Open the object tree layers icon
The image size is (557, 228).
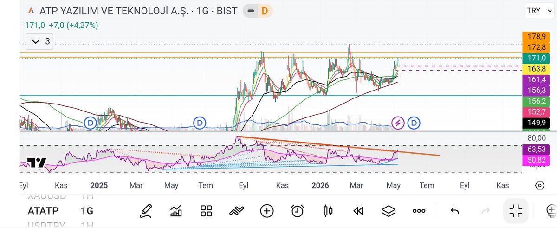pos(388,211)
